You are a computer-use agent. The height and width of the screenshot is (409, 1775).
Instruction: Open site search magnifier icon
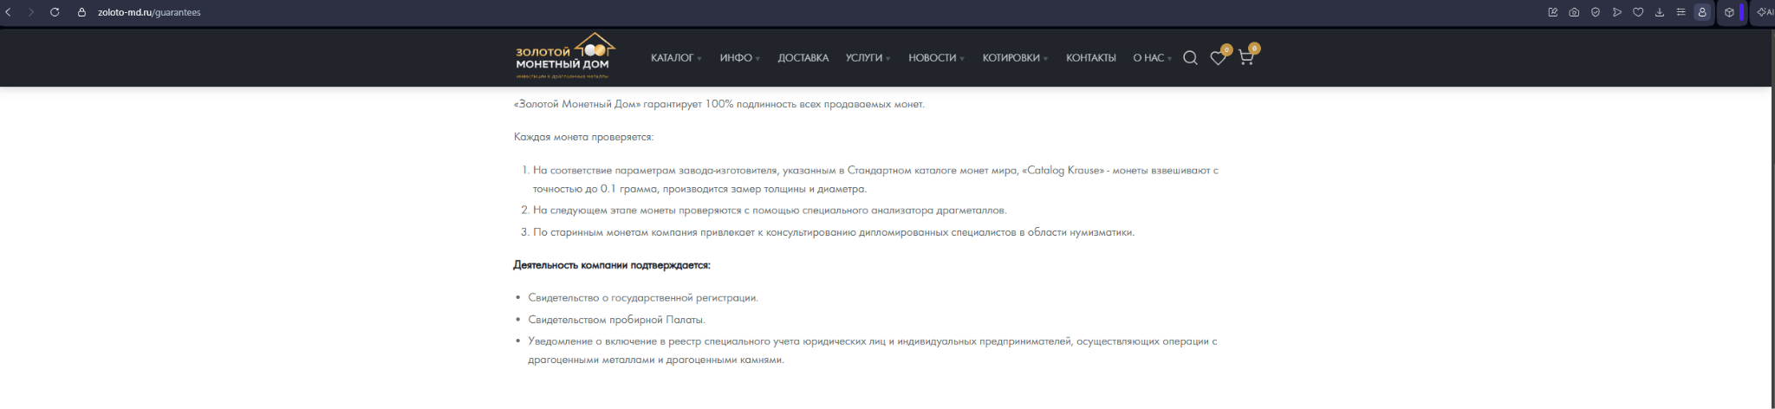tap(1190, 58)
